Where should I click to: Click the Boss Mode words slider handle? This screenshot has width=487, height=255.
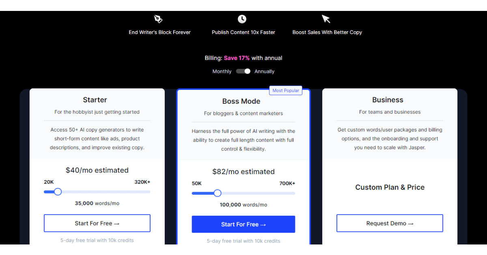(x=218, y=193)
